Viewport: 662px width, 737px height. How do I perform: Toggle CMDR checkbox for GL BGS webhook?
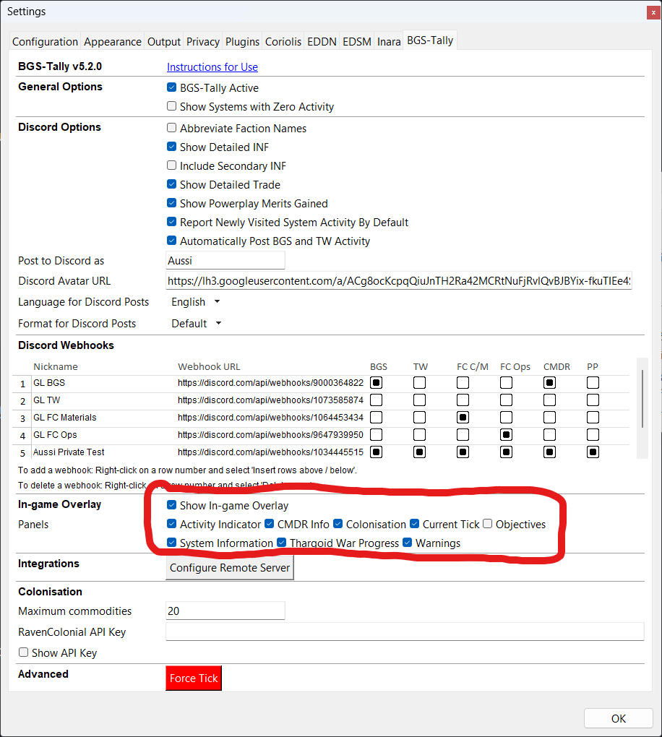550,383
